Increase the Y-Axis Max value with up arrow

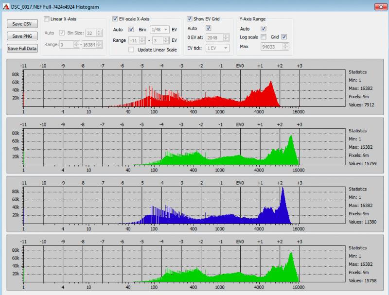[285, 45]
